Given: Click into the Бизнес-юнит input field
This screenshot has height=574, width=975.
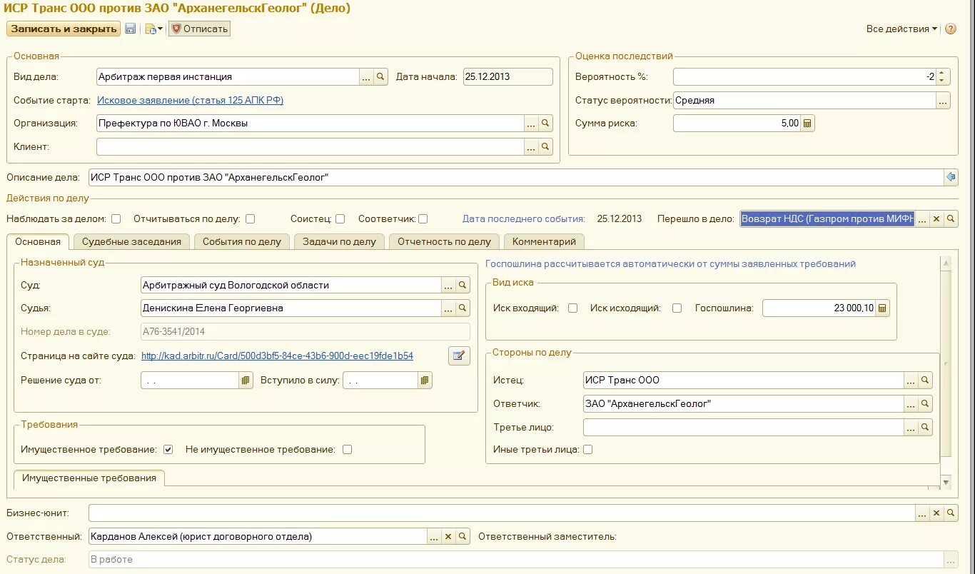Looking at the screenshot, I should coord(501,513).
